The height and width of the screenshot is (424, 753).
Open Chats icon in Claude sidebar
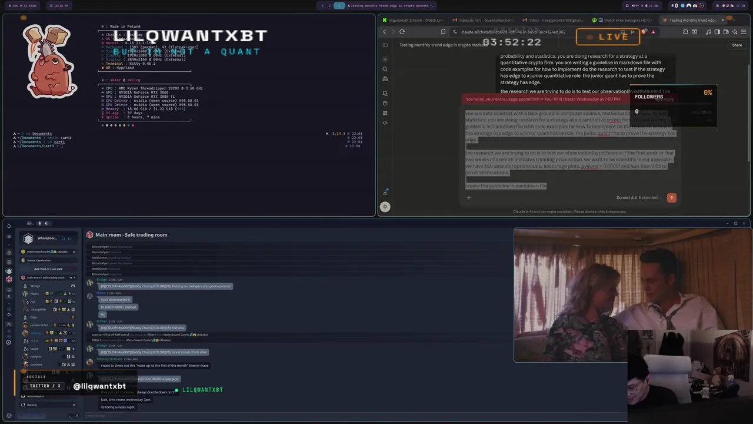[x=385, y=93]
